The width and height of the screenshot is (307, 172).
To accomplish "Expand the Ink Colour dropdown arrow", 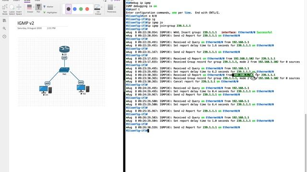I will coord(102,7).
